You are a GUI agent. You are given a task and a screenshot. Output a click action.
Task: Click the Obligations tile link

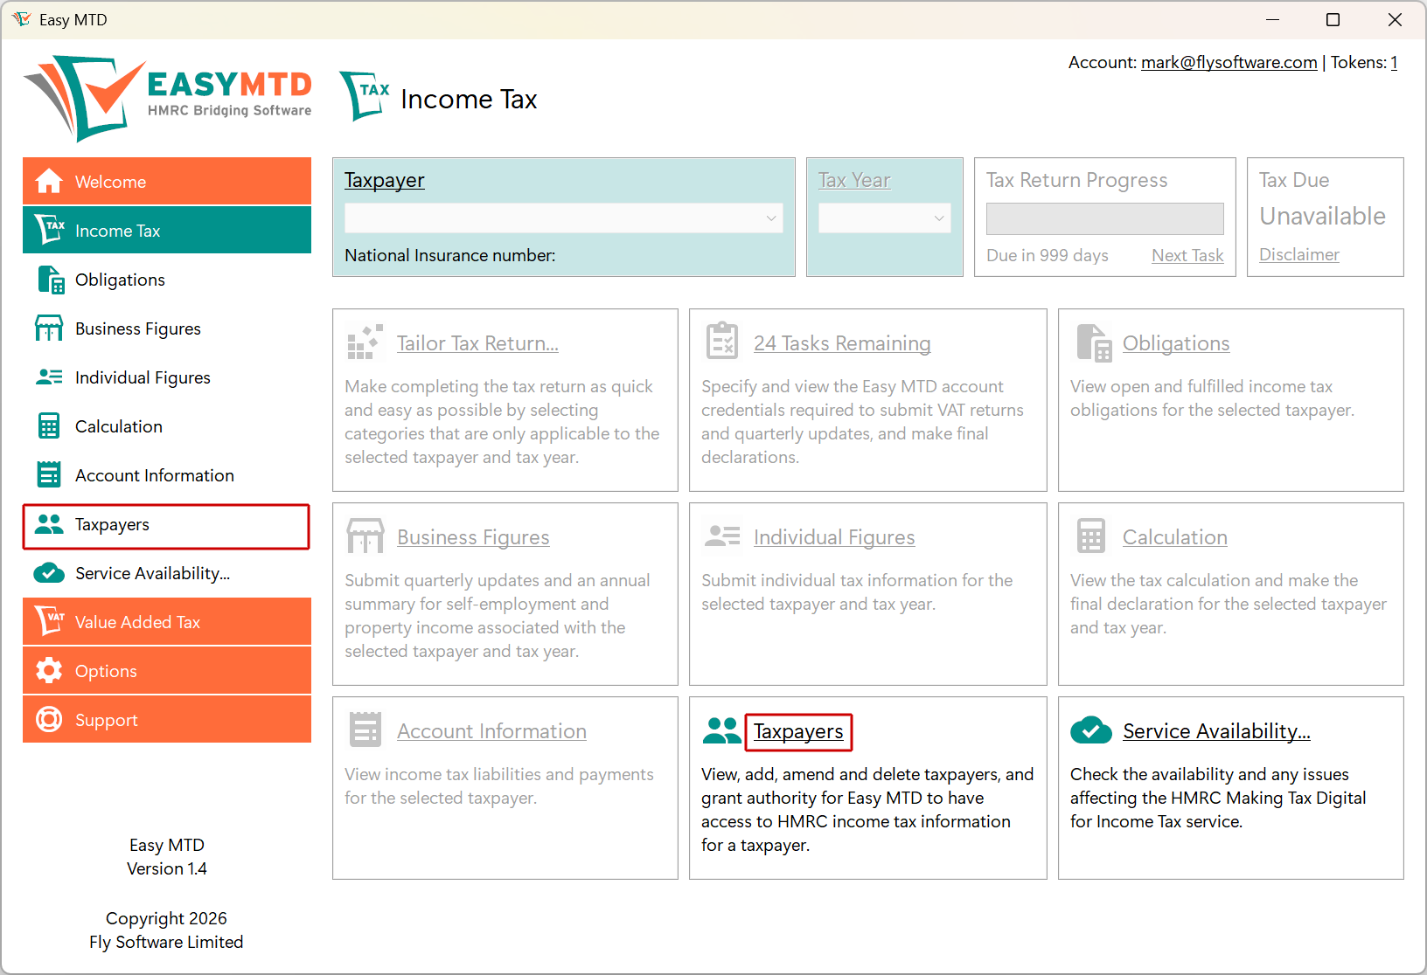point(1176,343)
